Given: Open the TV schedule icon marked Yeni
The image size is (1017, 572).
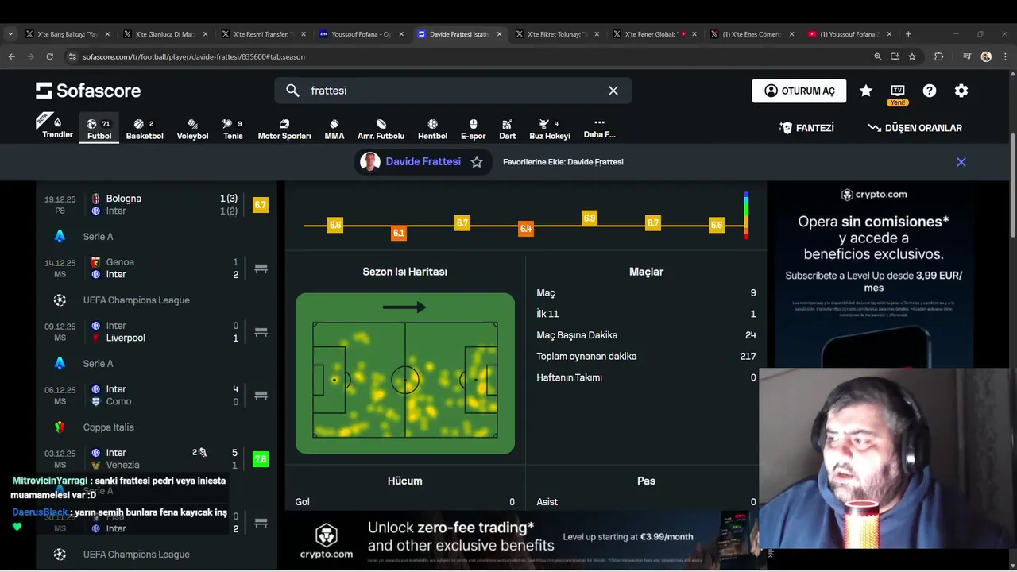Looking at the screenshot, I should pos(898,94).
